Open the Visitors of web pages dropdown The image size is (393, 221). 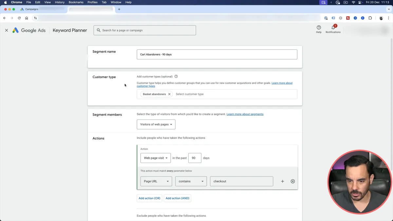pos(156,124)
